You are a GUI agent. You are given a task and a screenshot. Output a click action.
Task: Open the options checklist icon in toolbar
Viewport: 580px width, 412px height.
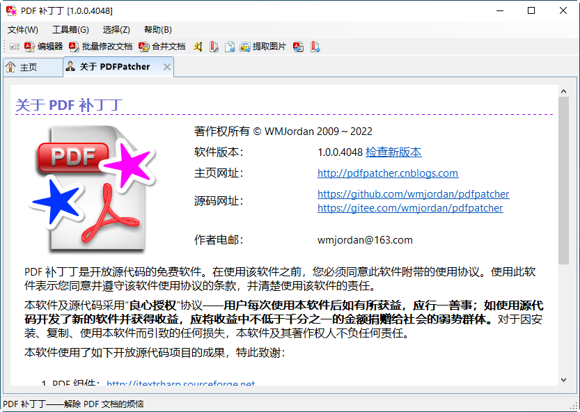[x=15, y=47]
